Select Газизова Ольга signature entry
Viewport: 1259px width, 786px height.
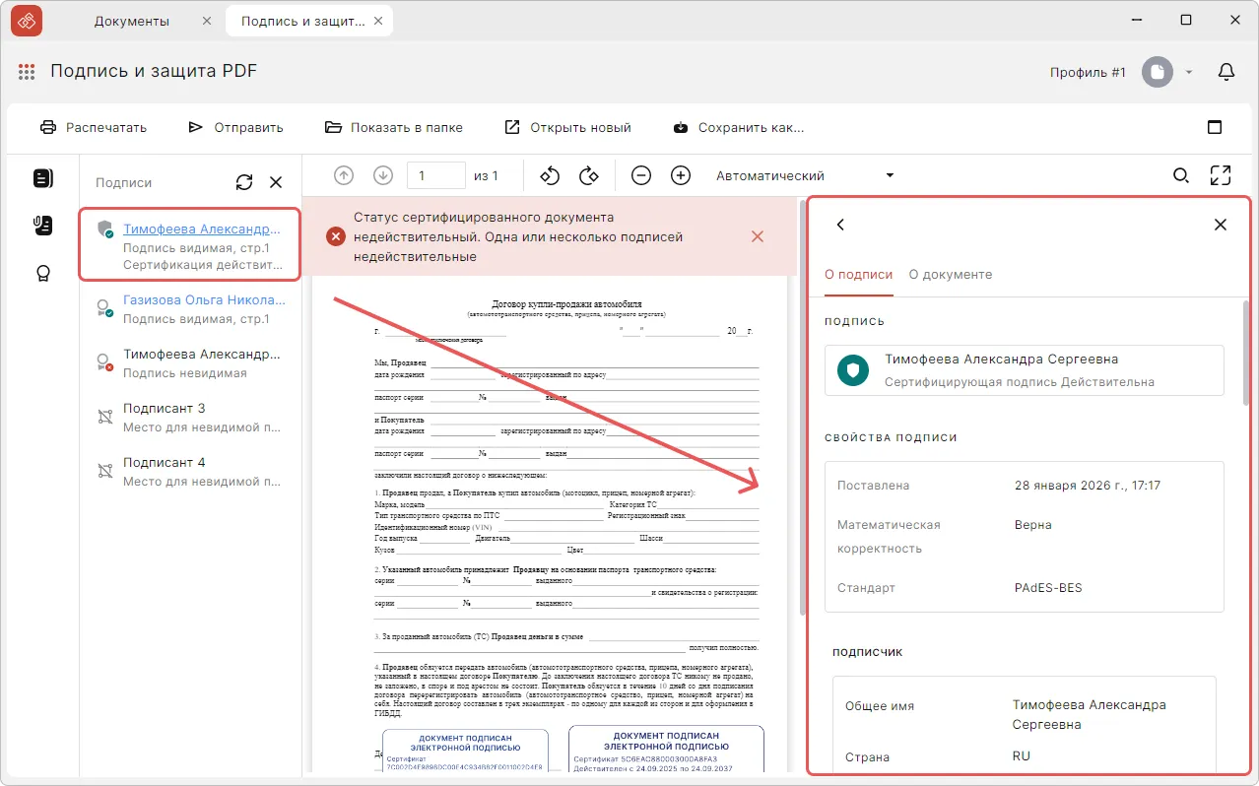[201, 300]
